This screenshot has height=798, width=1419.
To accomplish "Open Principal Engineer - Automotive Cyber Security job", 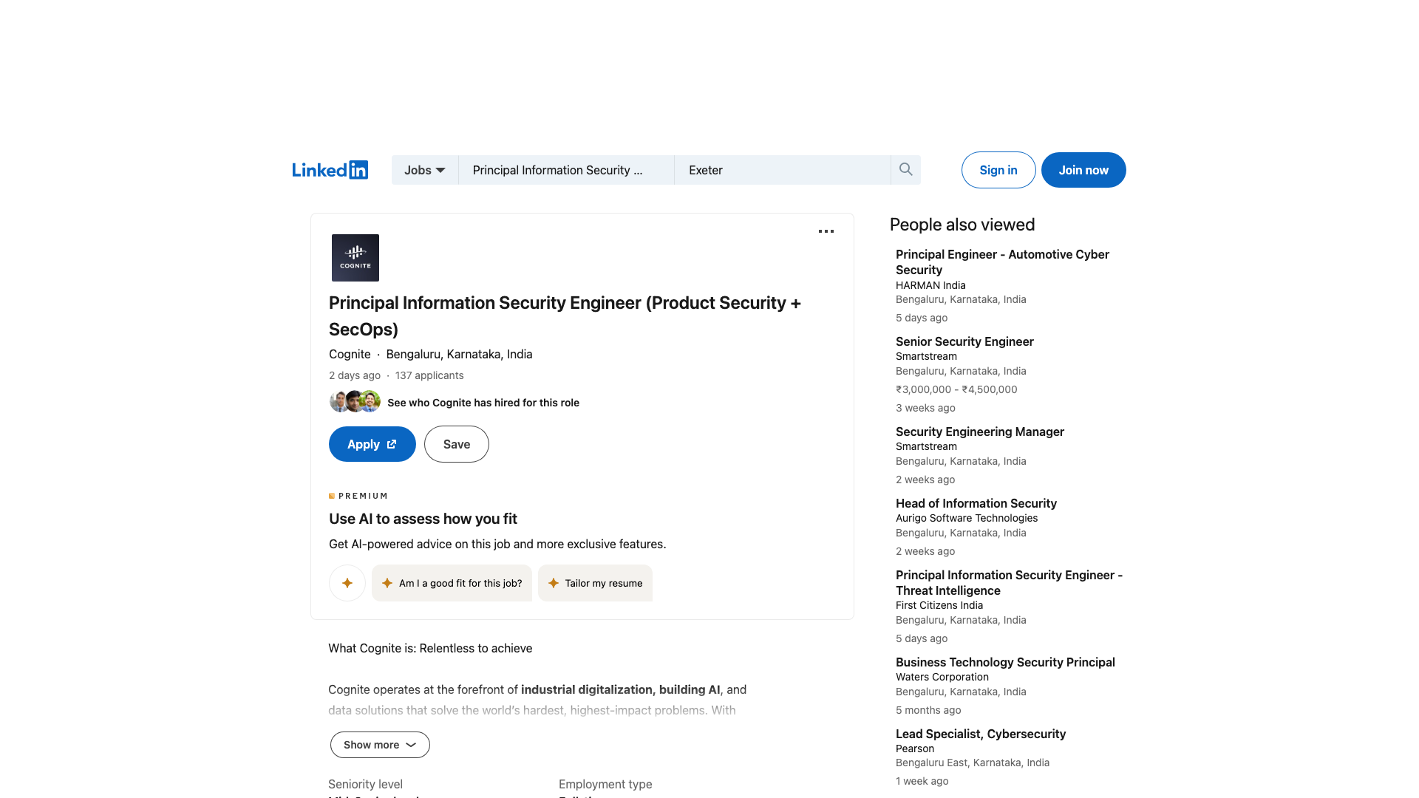I will pyautogui.click(x=1002, y=262).
